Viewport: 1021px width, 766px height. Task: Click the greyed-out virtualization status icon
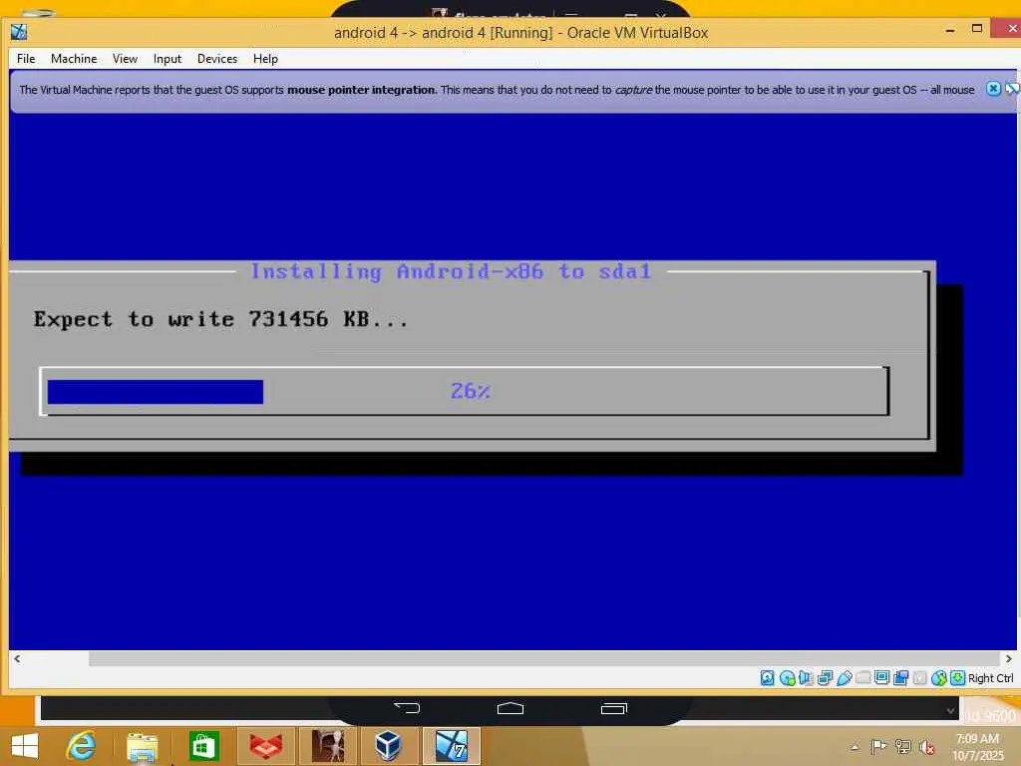[919, 678]
